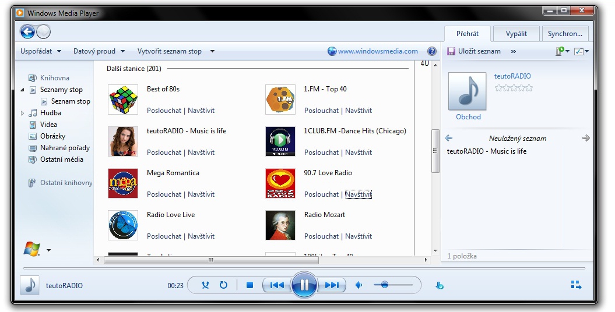Open the Uspořádat dropdown menu
Viewport: 615px width, 312px height.
click(x=41, y=51)
